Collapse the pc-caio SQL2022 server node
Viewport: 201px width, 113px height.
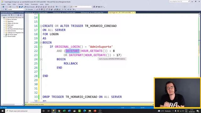(2, 18)
